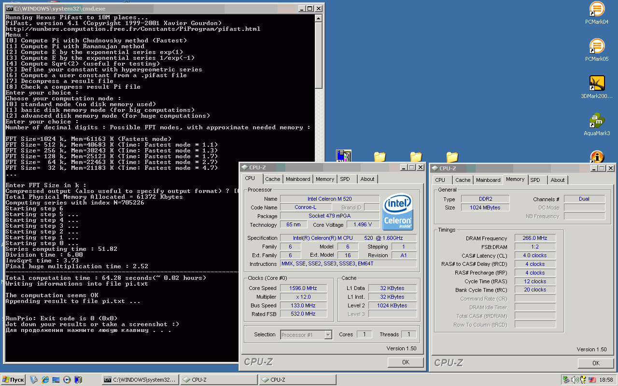Viewport: 618px width, 386px height.
Task: Open the orange info icon shortcut on the desktop
Action: 597,156
